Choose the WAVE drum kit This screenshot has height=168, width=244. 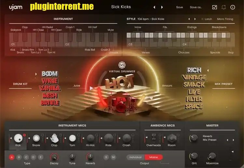[x=50, y=81]
